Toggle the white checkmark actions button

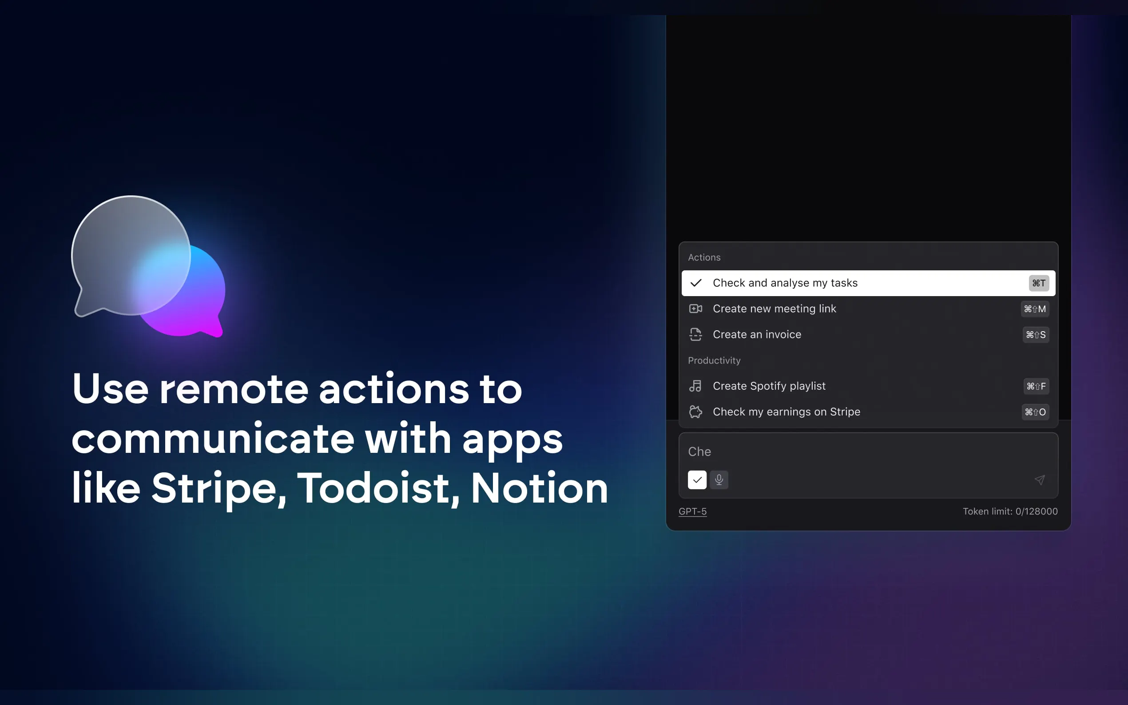pos(697,480)
